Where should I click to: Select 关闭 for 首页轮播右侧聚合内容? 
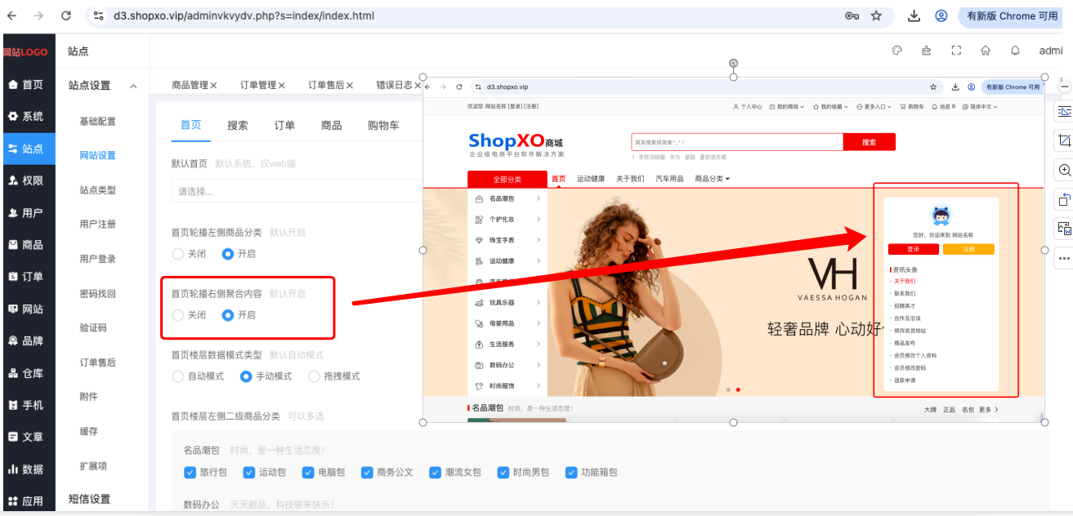178,315
